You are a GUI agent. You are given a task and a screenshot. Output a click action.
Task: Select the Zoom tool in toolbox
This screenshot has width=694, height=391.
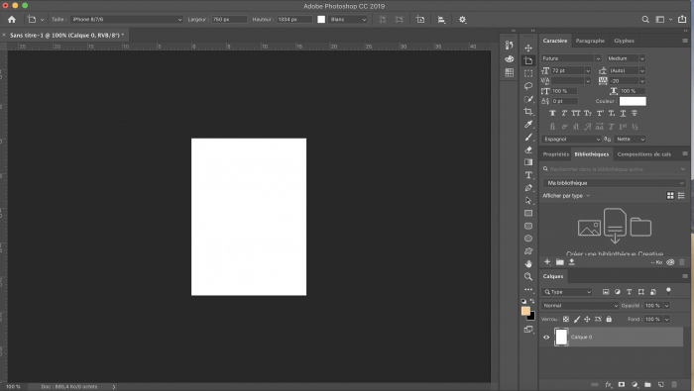click(x=528, y=276)
